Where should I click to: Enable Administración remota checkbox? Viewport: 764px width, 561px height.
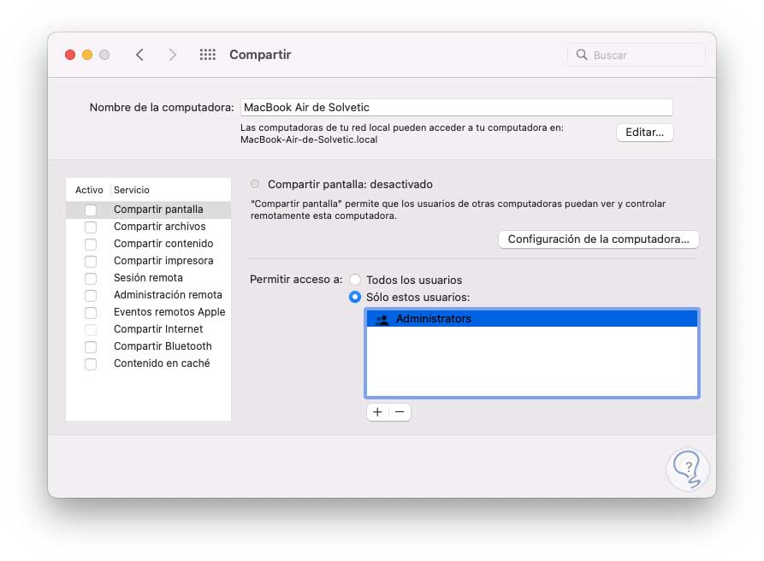(91, 295)
